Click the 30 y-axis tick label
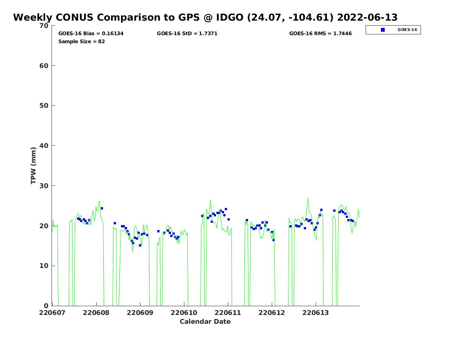Viewport: 458px width, 344px height. (x=45, y=186)
